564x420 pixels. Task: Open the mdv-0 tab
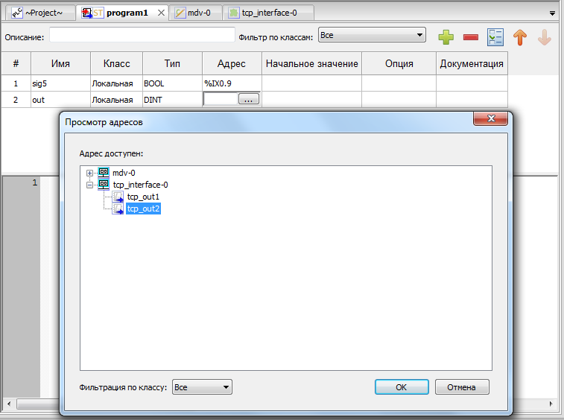[195, 13]
